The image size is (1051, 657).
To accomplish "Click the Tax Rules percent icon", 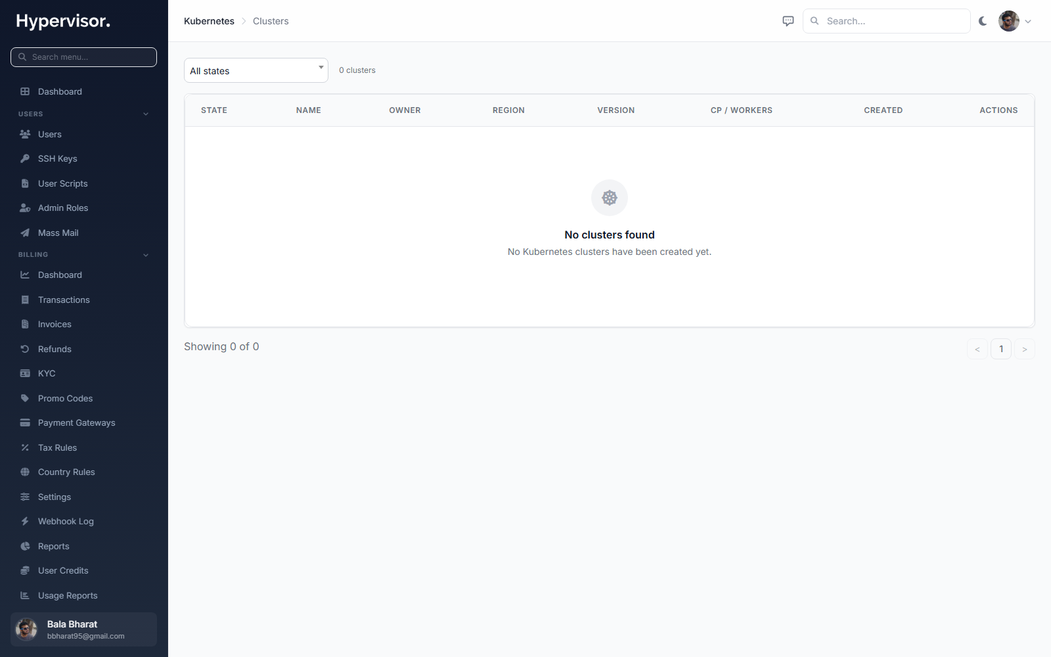I will (x=25, y=447).
